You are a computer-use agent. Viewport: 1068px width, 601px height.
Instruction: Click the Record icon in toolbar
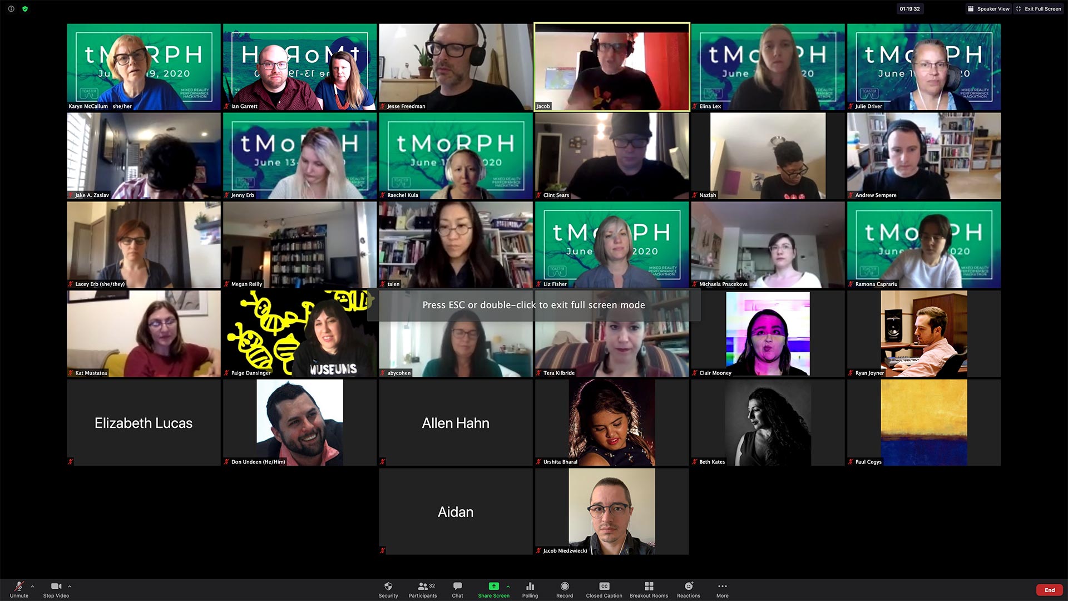(x=563, y=585)
